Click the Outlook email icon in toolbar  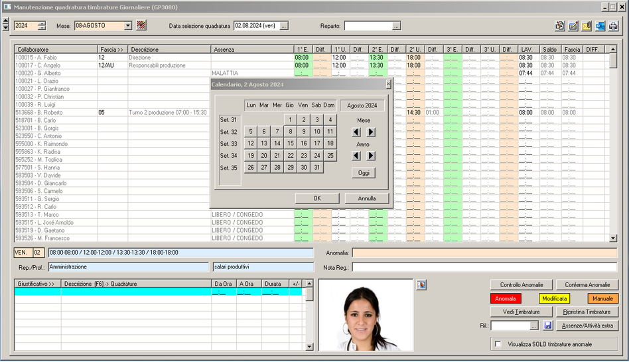point(600,26)
